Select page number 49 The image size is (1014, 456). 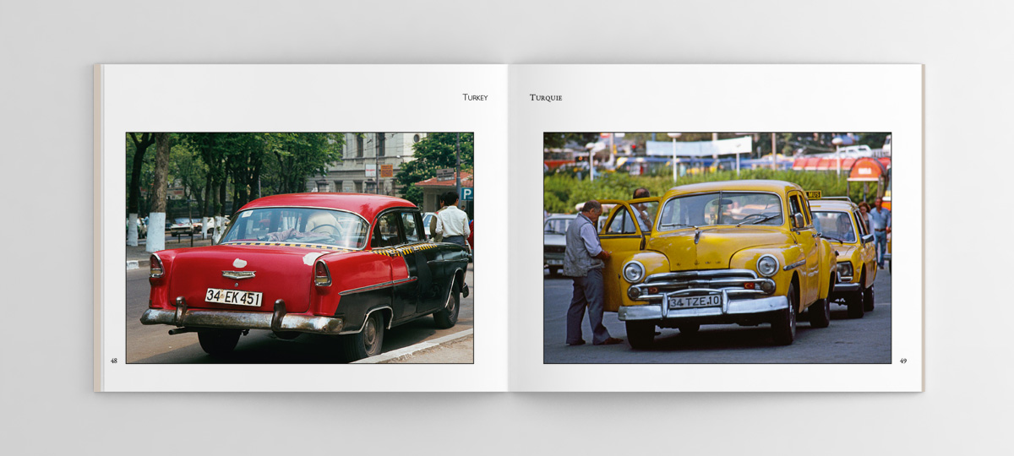tap(902, 361)
